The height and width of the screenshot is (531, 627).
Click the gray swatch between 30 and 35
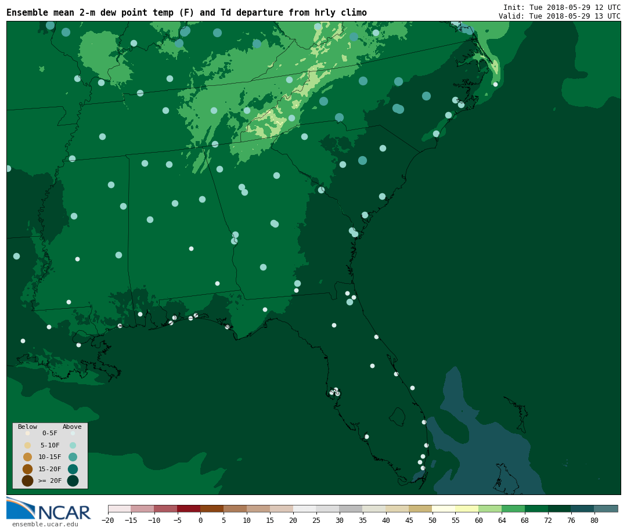pyautogui.click(x=351, y=508)
